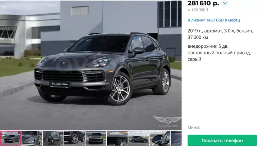
Task: Open the headlight close-up thumbnail
Action: (32, 138)
